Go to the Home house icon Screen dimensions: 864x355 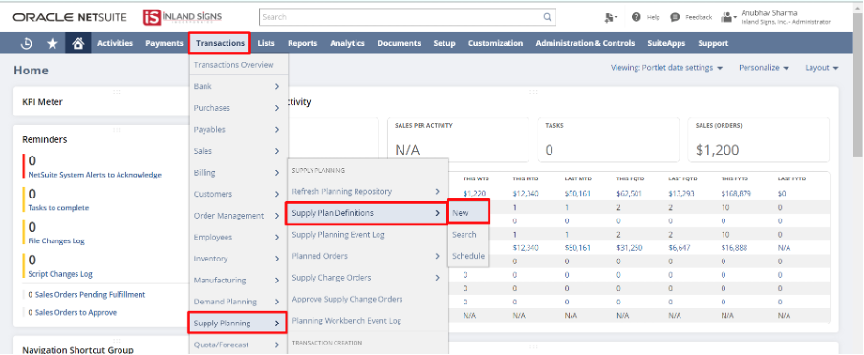77,44
